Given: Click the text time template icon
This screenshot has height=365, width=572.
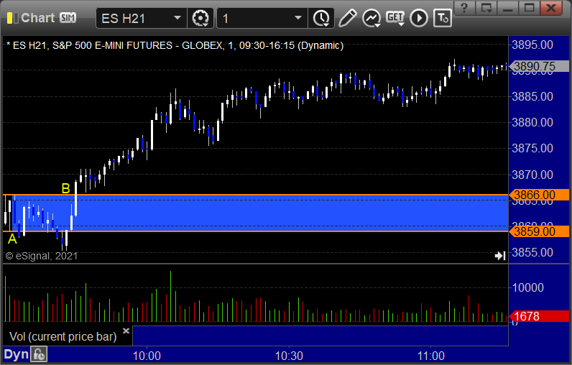Looking at the screenshot, I should click(x=443, y=18).
